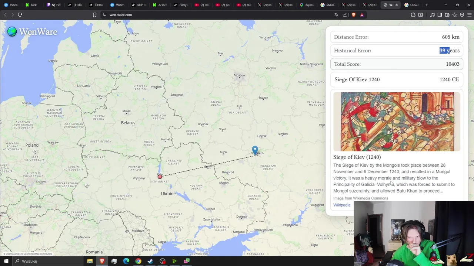Click the share page icon in address bar

click(x=345, y=15)
